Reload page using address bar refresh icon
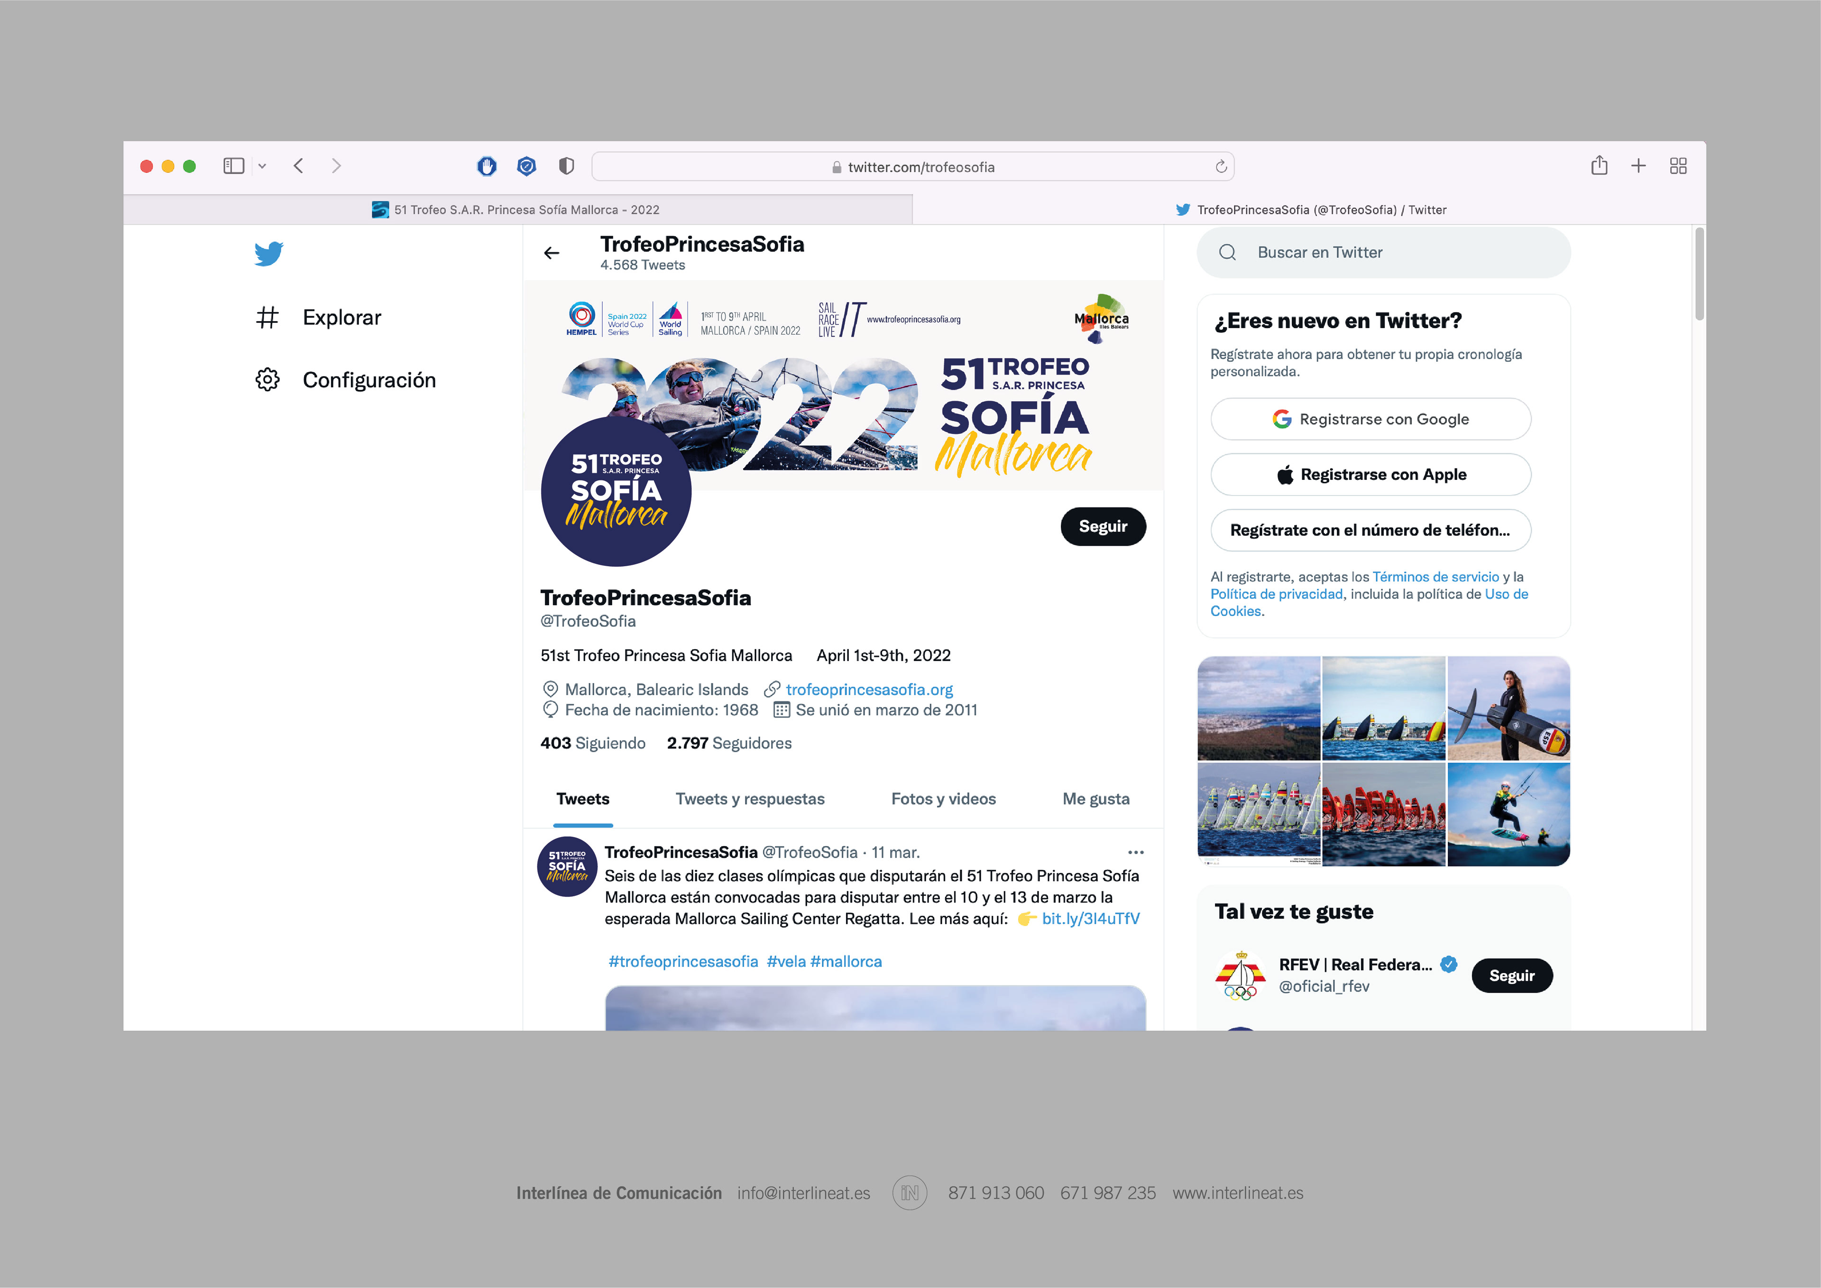 point(1221,166)
